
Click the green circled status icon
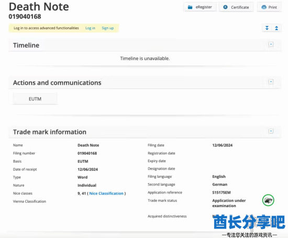268,200
